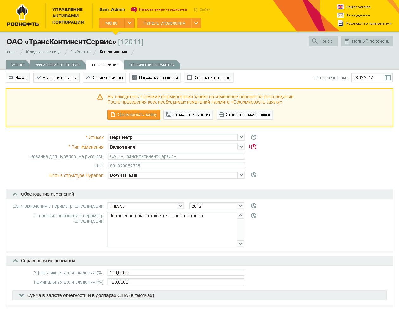This screenshot has height=316, width=399.
Task: Click the Меню button
Action: tap(112, 23)
